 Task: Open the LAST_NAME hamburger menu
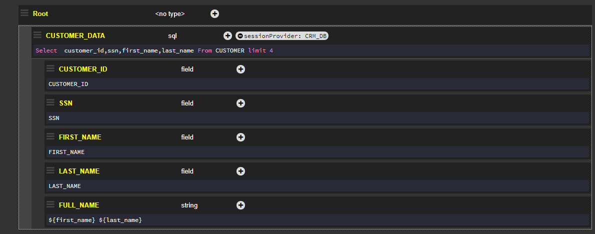coord(50,170)
